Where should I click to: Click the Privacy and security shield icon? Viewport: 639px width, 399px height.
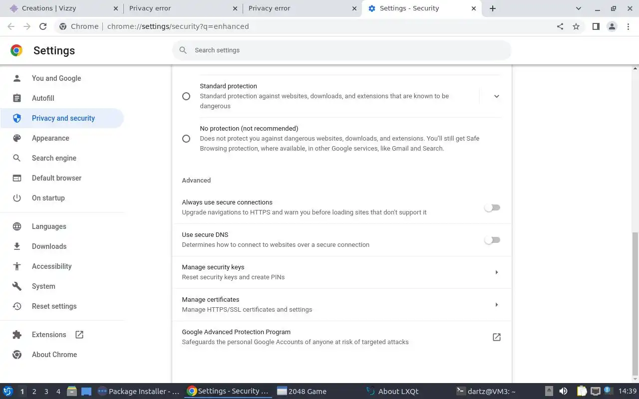coord(17,118)
